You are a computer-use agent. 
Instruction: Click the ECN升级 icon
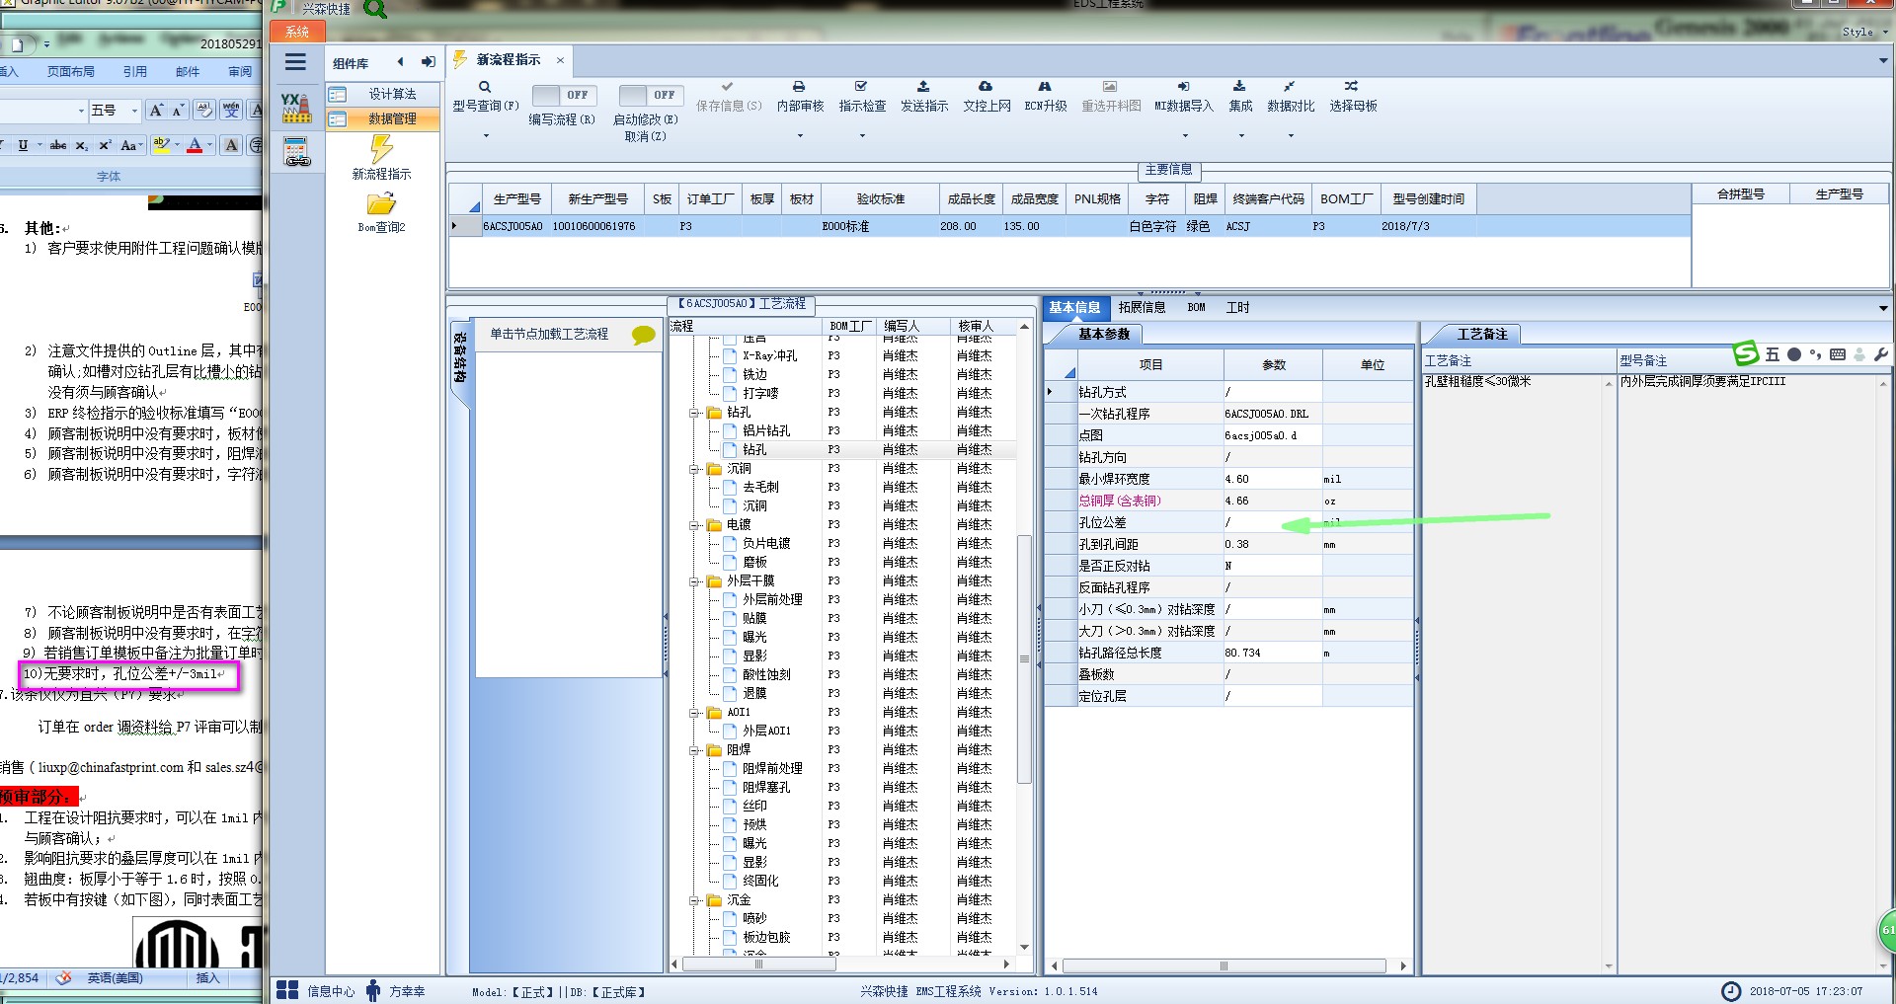(x=1045, y=87)
